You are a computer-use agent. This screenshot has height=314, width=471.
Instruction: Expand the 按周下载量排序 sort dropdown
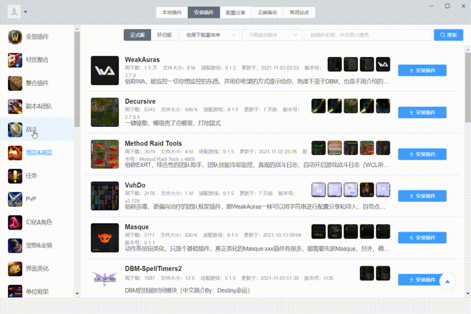pyautogui.click(x=210, y=35)
